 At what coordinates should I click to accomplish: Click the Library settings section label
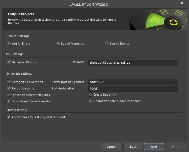(17, 110)
